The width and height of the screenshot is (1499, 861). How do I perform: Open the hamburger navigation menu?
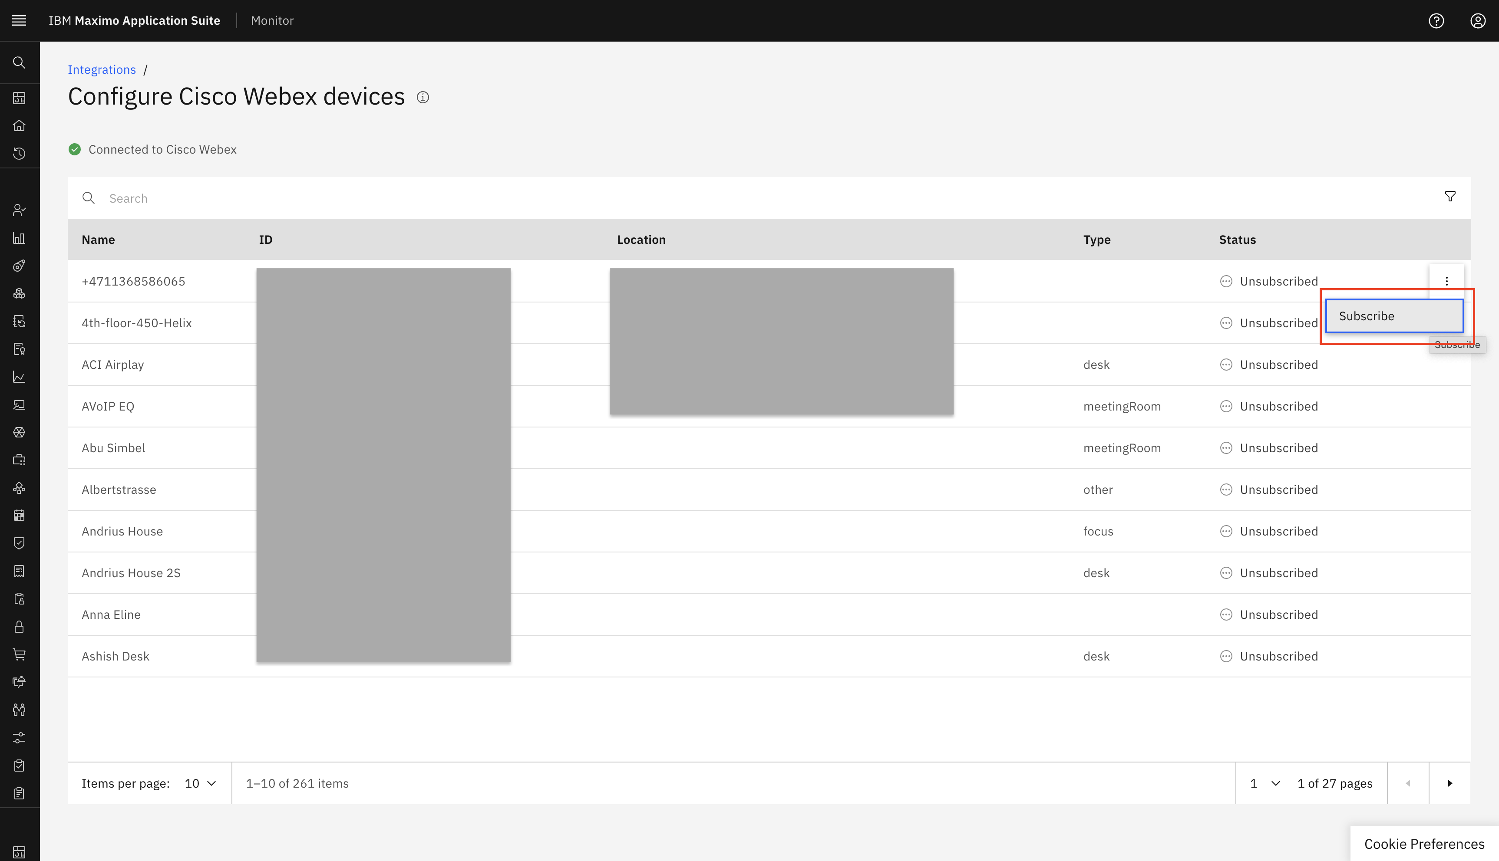pos(19,21)
